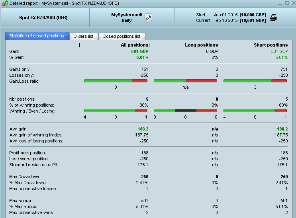Click the % Max Drawdown label
Screen dimensions: 296x218
tap(28, 183)
